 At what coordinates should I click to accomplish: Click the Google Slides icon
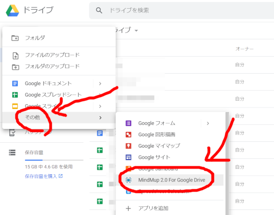(x=15, y=106)
